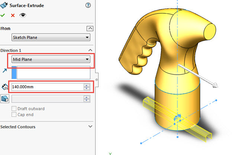The height and width of the screenshot is (155, 235).
Task: Open the Sketch Plane start condition dropdown
Action: click(x=51, y=37)
